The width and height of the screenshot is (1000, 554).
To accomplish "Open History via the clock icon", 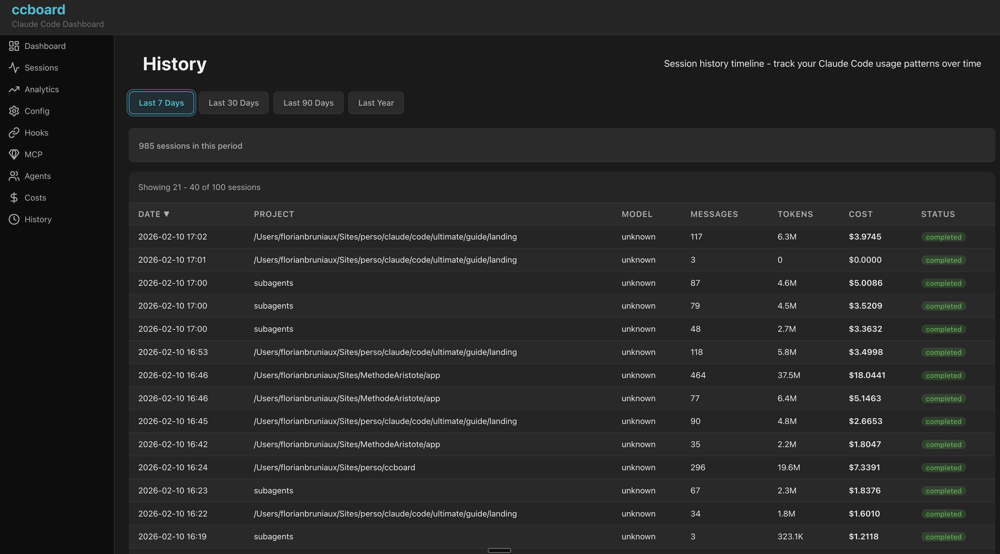I will tap(14, 219).
